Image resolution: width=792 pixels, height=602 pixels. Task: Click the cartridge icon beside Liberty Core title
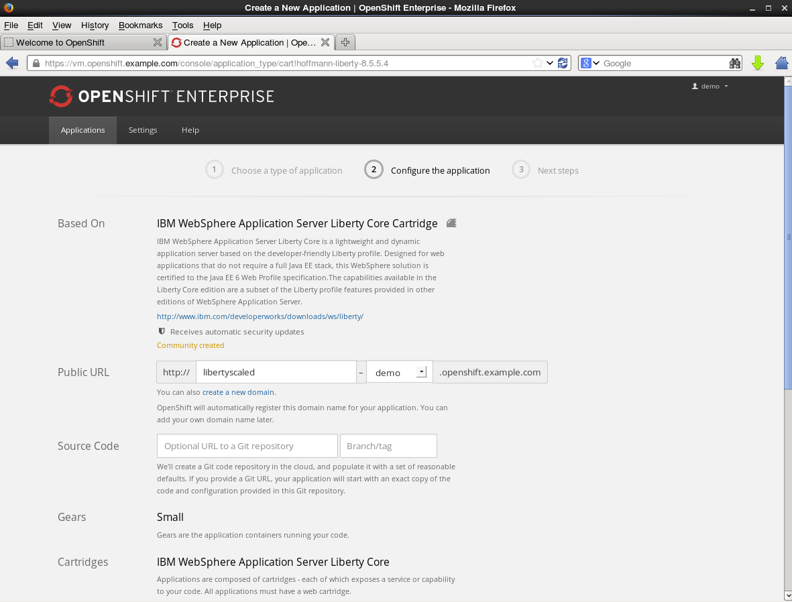(x=451, y=223)
